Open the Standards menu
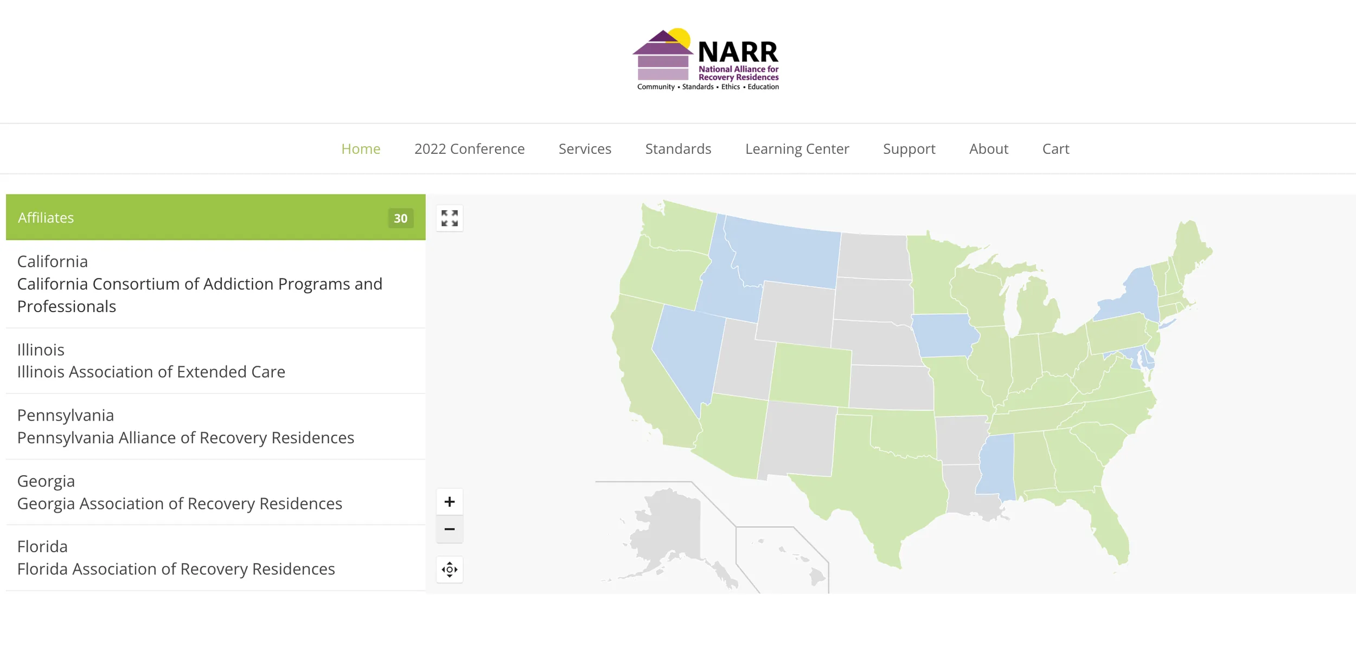 click(678, 148)
